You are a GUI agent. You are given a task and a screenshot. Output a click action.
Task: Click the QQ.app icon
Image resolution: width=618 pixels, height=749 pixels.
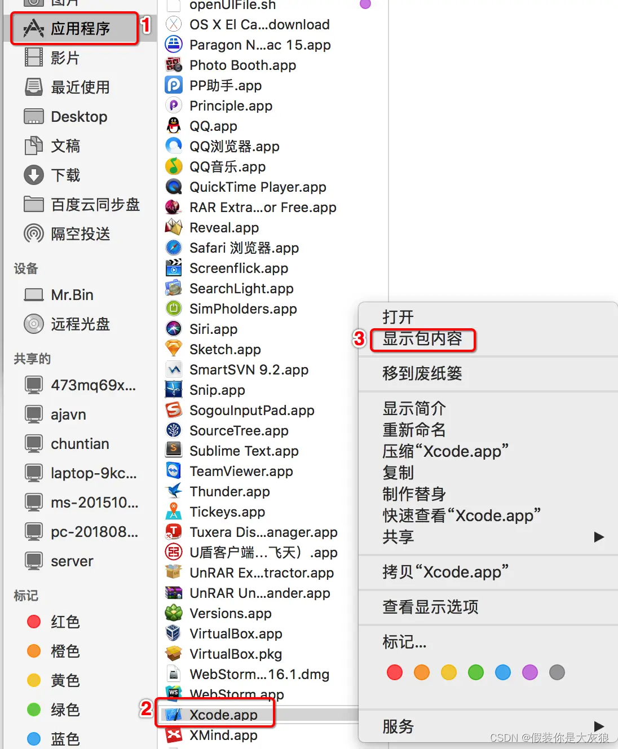[173, 126]
